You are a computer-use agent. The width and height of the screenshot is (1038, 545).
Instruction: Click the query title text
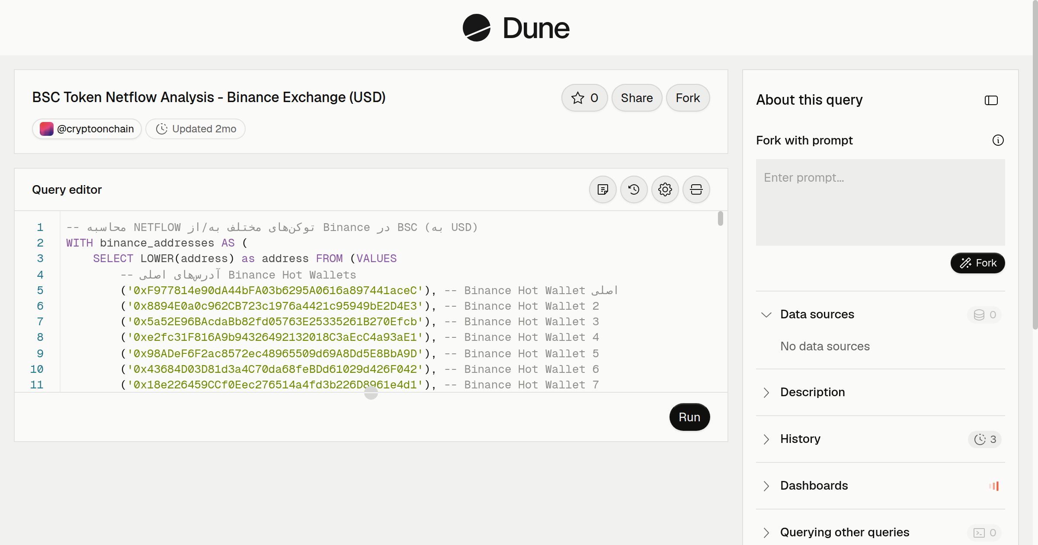pos(209,97)
